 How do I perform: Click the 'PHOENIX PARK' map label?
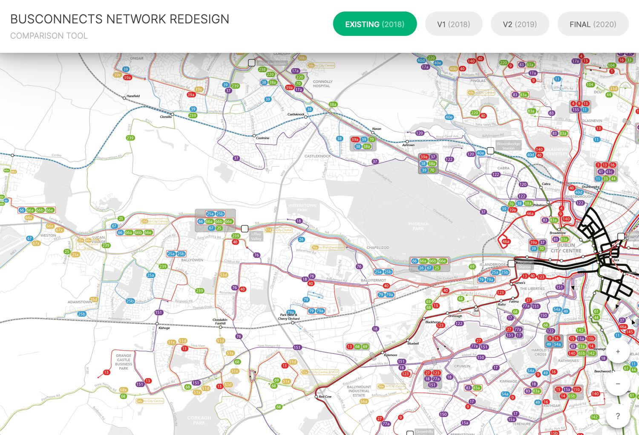pyautogui.click(x=418, y=226)
